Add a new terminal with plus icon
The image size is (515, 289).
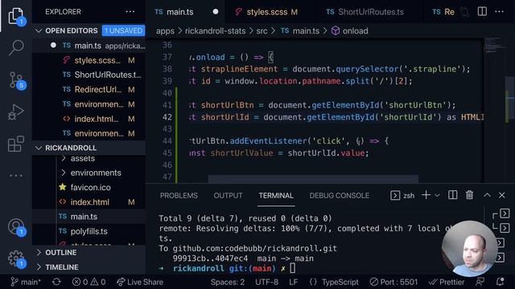[426, 195]
